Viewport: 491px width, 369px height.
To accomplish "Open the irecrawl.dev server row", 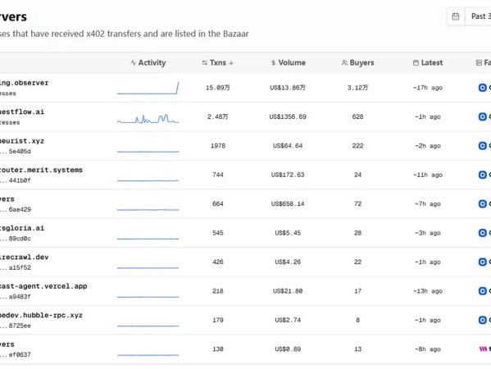I will pos(246,262).
